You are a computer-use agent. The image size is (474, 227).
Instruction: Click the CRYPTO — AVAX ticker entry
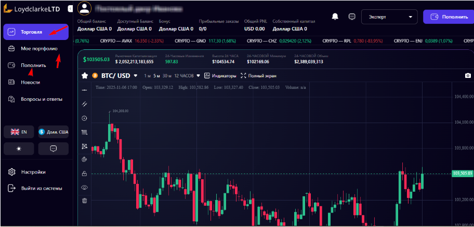click(133, 41)
